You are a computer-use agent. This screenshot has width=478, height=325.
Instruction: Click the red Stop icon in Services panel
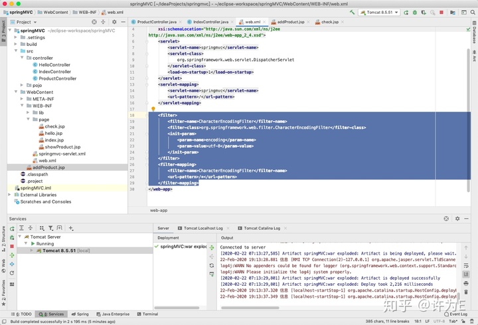[12, 247]
